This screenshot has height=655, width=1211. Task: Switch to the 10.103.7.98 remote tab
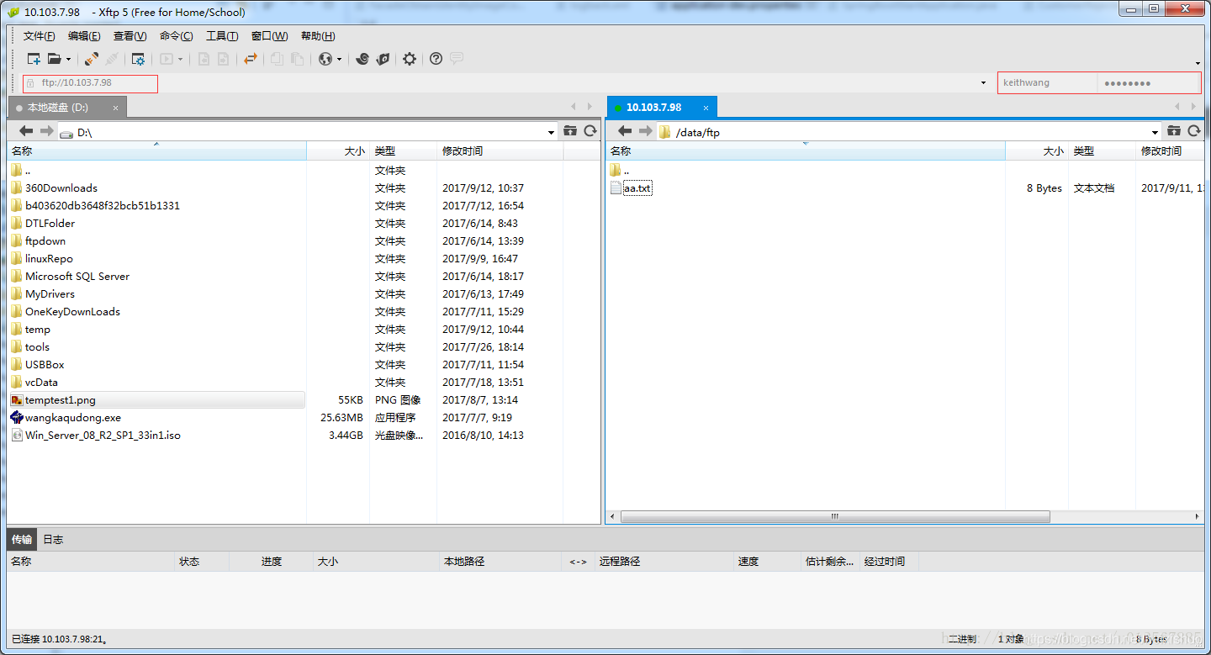click(x=653, y=108)
